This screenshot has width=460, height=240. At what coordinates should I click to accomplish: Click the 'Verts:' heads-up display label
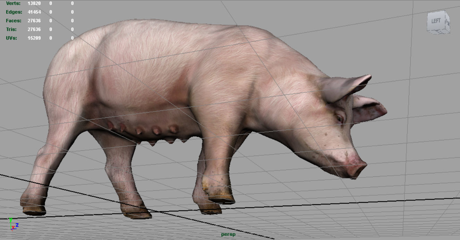click(13, 3)
